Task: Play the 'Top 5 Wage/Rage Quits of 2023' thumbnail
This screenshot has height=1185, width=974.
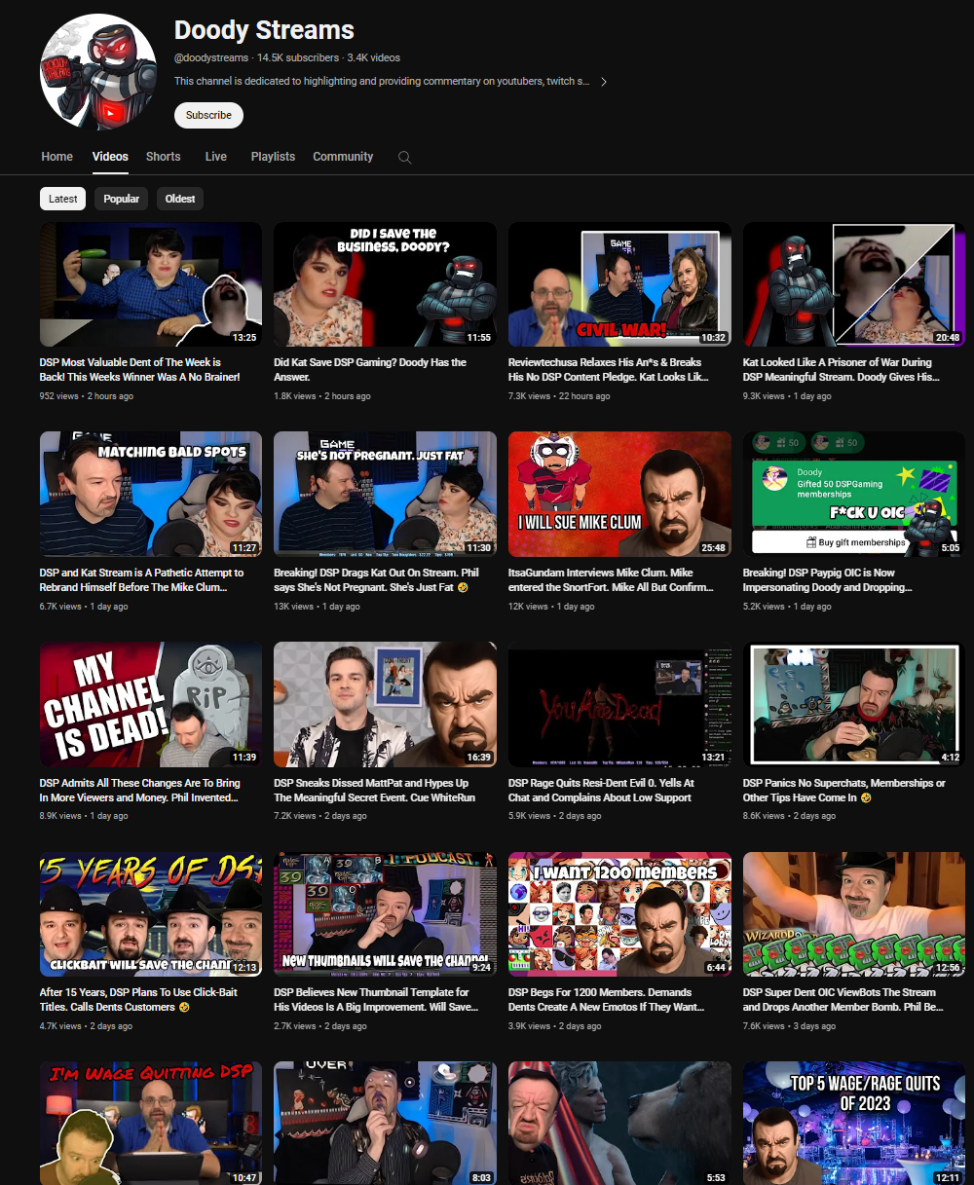Action: [x=854, y=1123]
